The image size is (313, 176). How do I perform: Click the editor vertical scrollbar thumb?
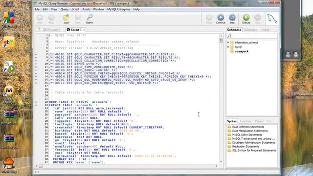point(221,40)
